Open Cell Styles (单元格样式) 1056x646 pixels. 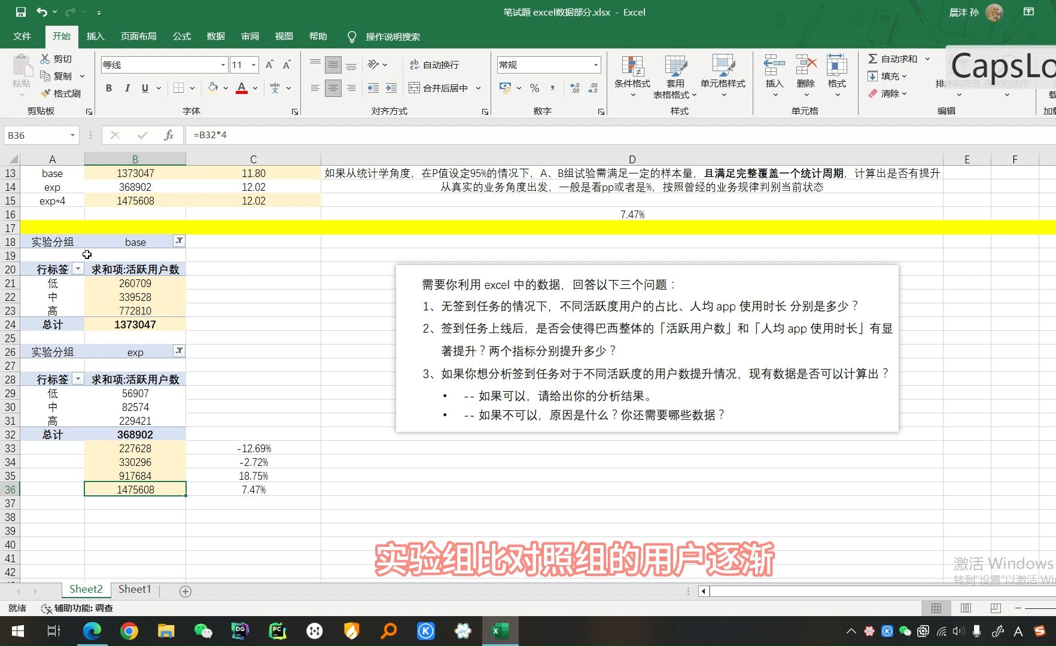click(723, 77)
